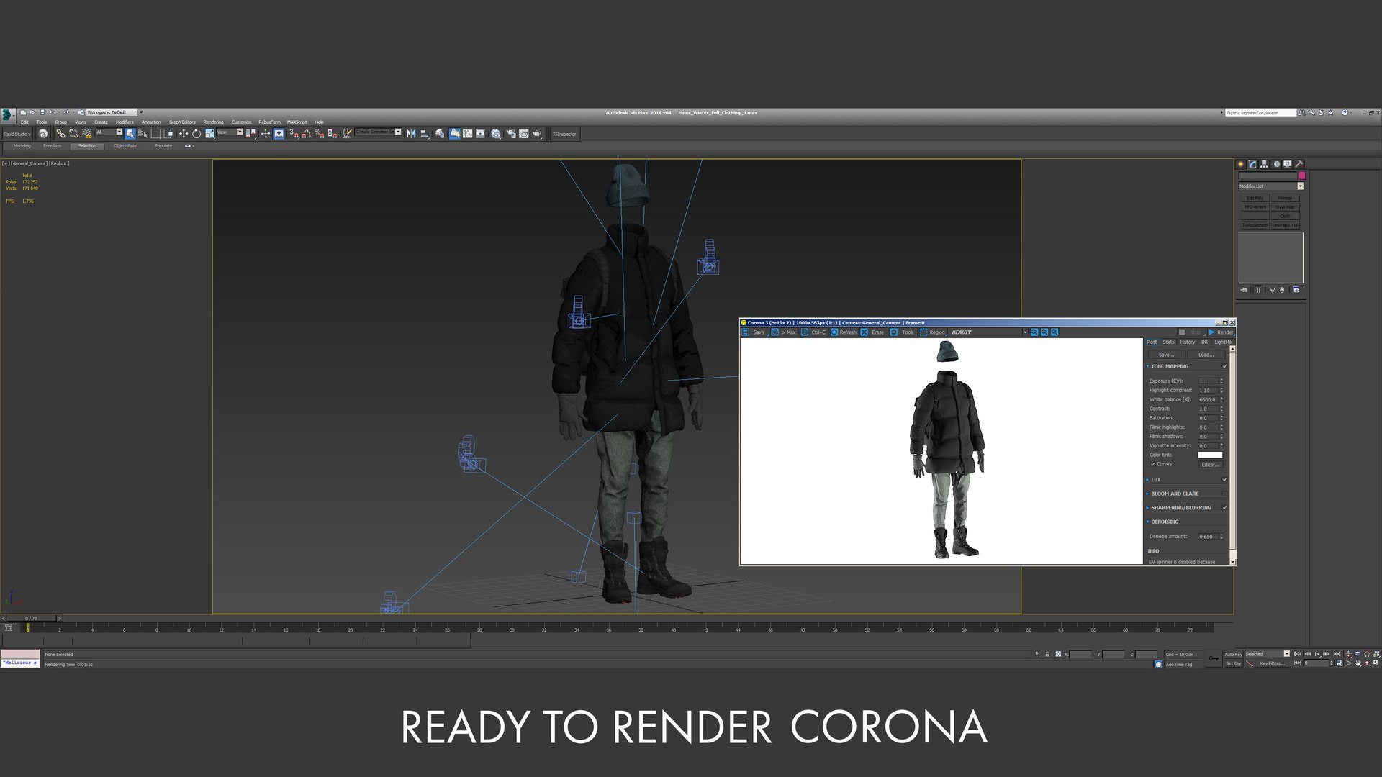Open the Curves Editor... button
1382x777 pixels.
click(x=1210, y=465)
